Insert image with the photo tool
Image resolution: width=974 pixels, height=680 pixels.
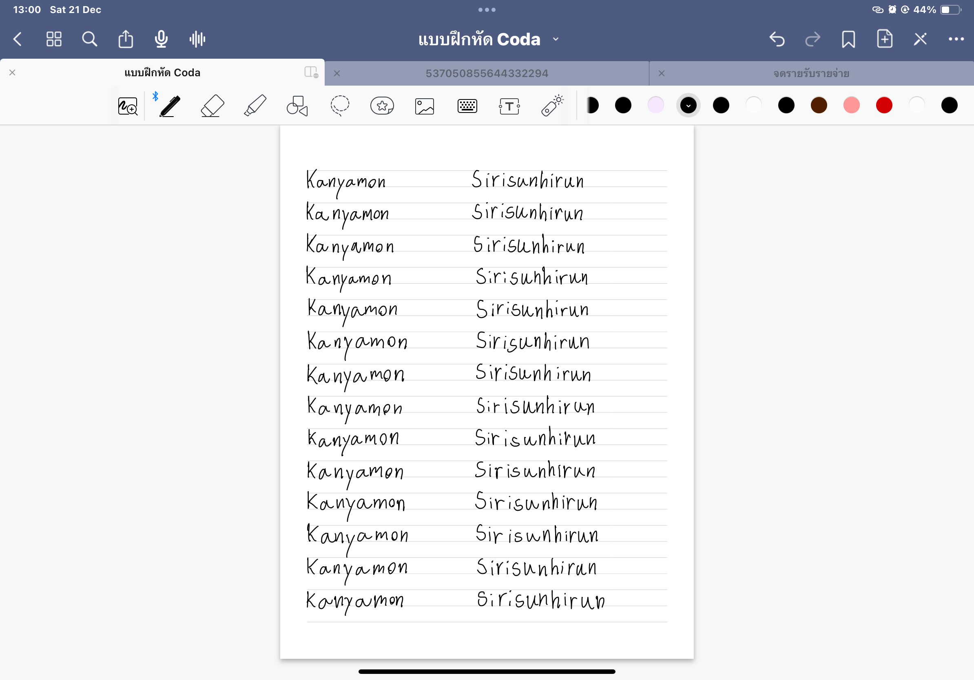[425, 106]
